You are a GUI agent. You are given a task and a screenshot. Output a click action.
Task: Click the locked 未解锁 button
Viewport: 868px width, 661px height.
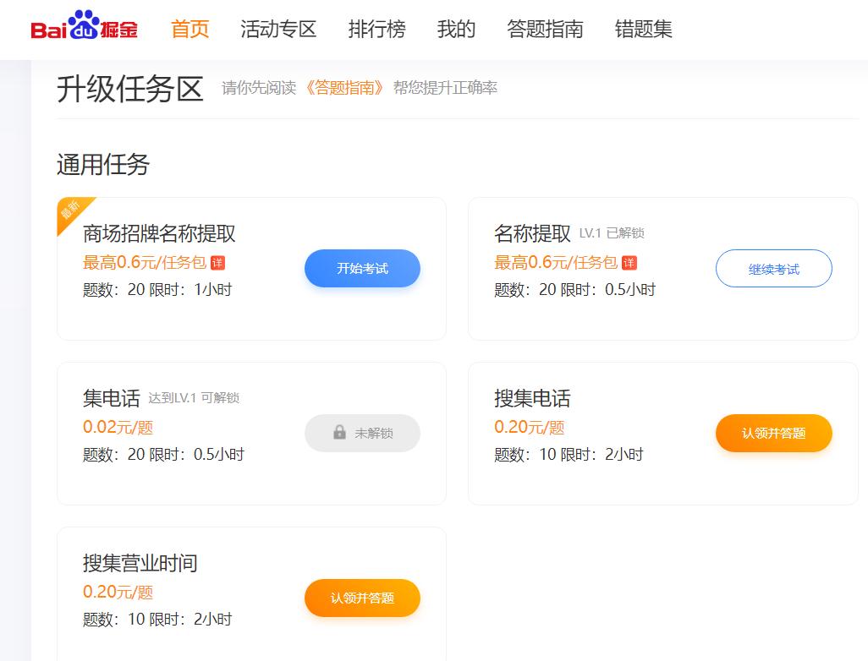pos(362,433)
